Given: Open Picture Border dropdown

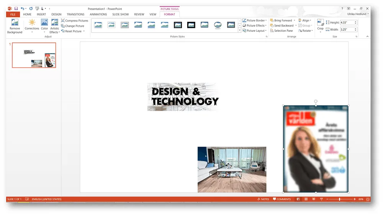Looking at the screenshot, I should tap(255, 21).
